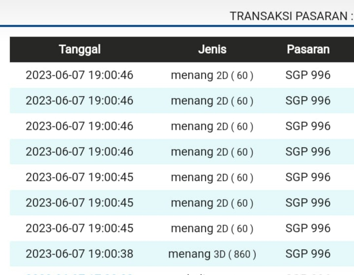Click the menang 3D (860) entry
Viewport: 354px width, 275px height.
212,254
